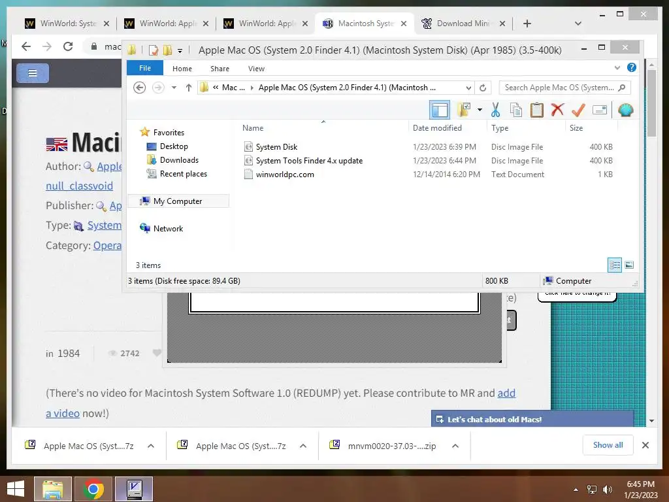Switch to Details view icon

(615, 265)
